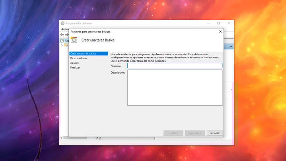Select the 'Crear una tarea básica' wizard step

83,53
